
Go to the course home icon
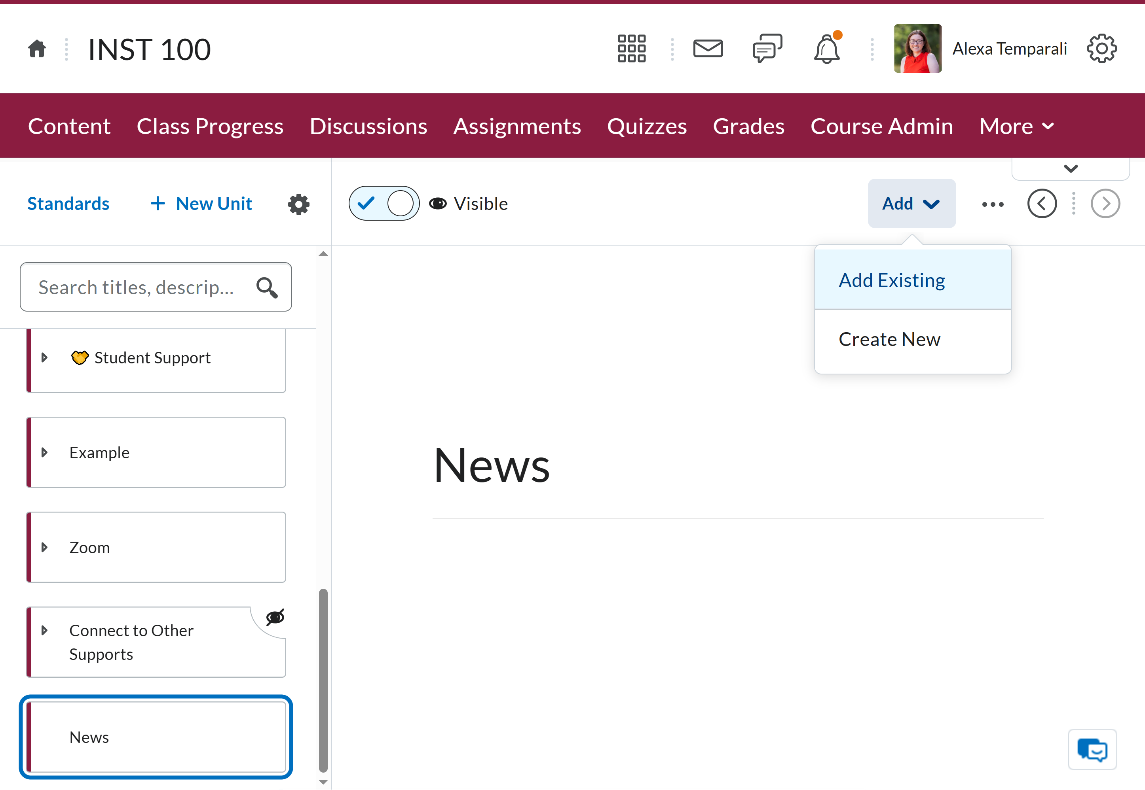[37, 49]
